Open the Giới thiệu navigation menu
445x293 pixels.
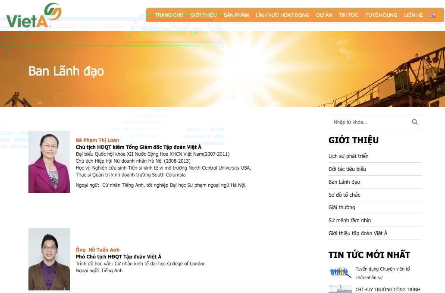click(204, 15)
